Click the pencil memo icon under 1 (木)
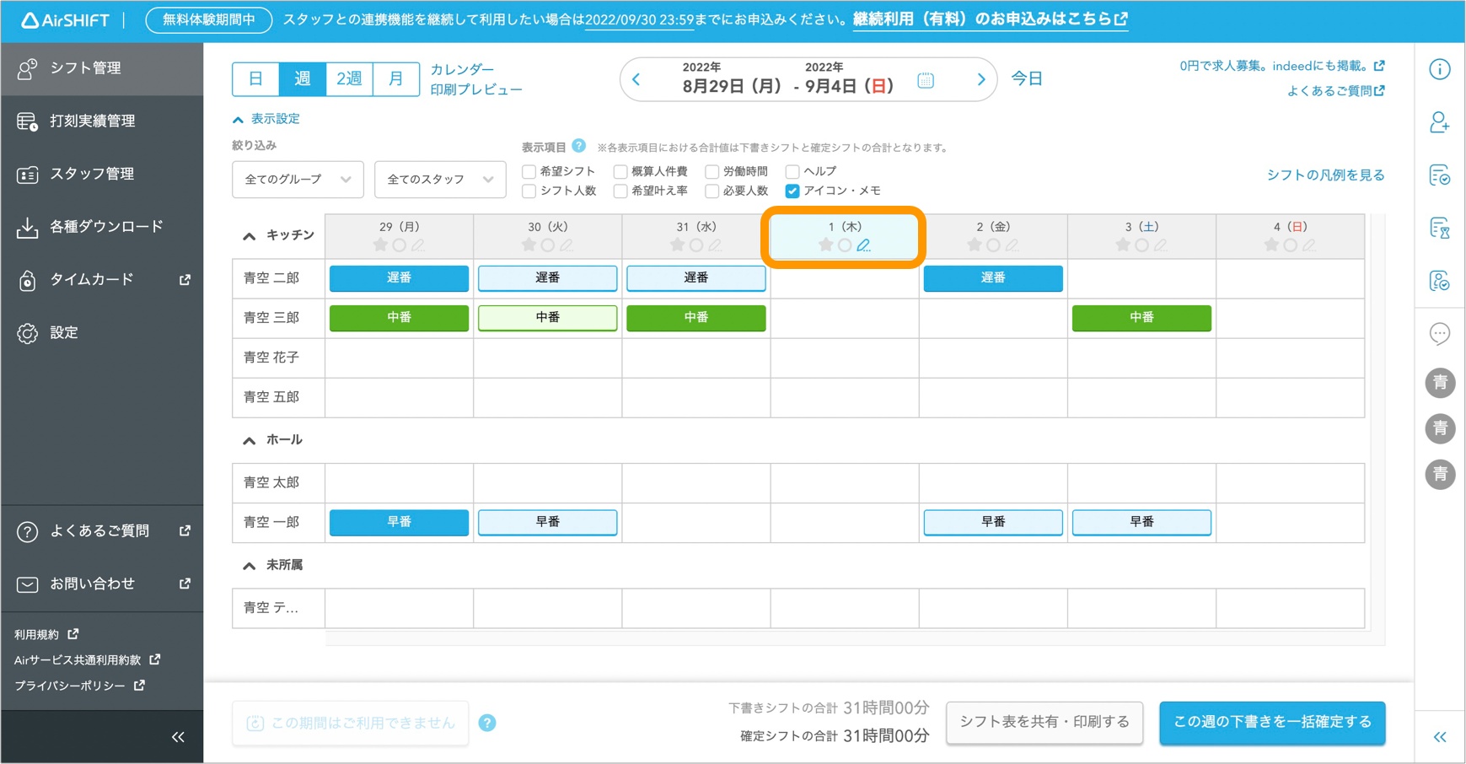The width and height of the screenshot is (1466, 764). click(863, 245)
